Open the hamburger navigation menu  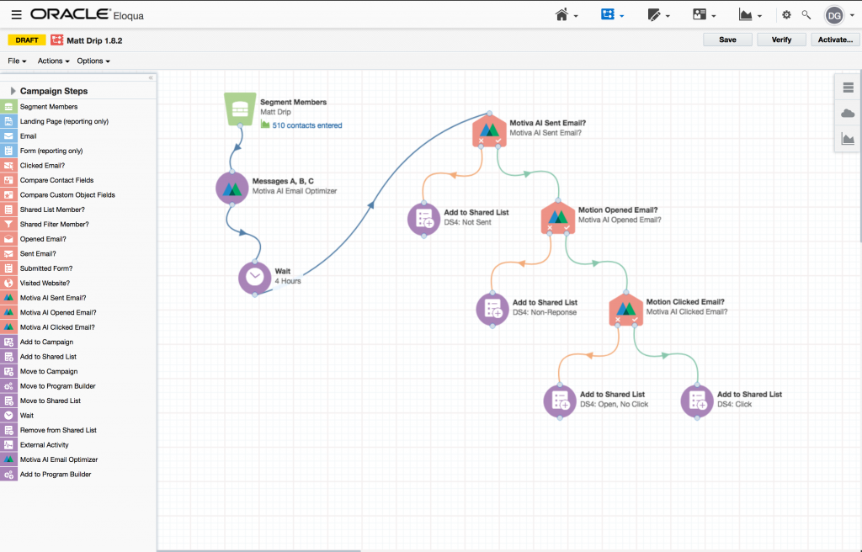pos(17,15)
